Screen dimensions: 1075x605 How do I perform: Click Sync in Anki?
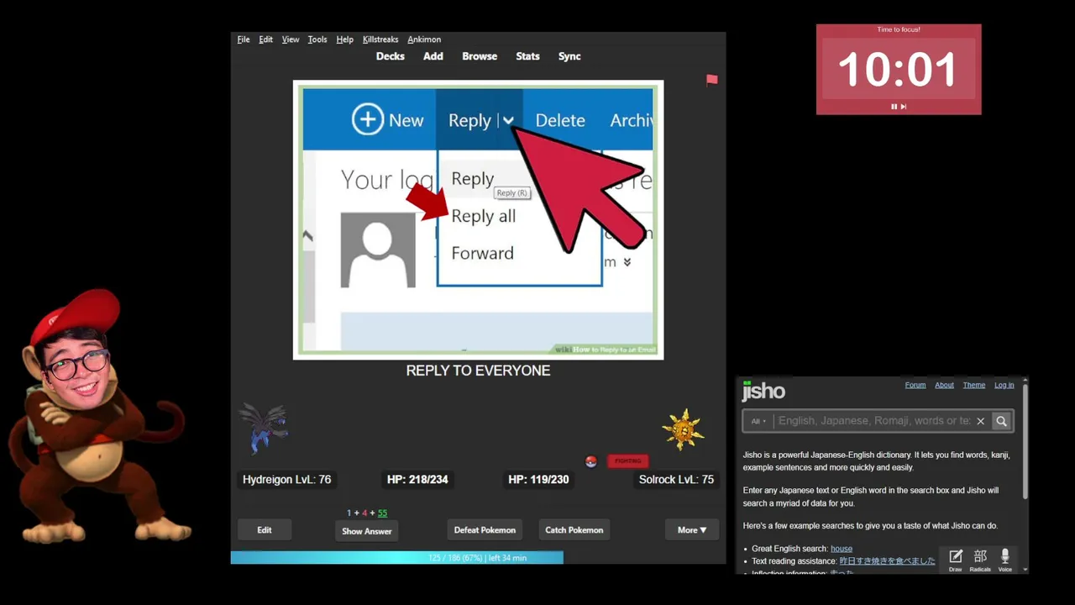point(569,56)
